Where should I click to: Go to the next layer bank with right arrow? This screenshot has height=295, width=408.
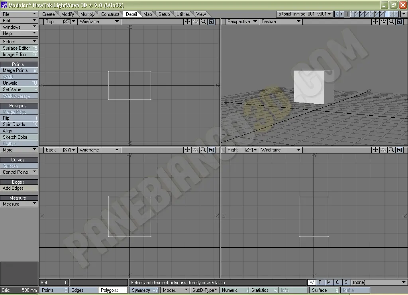(x=341, y=14)
